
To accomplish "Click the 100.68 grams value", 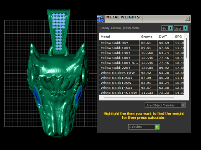I will pyautogui.click(x=147, y=53).
